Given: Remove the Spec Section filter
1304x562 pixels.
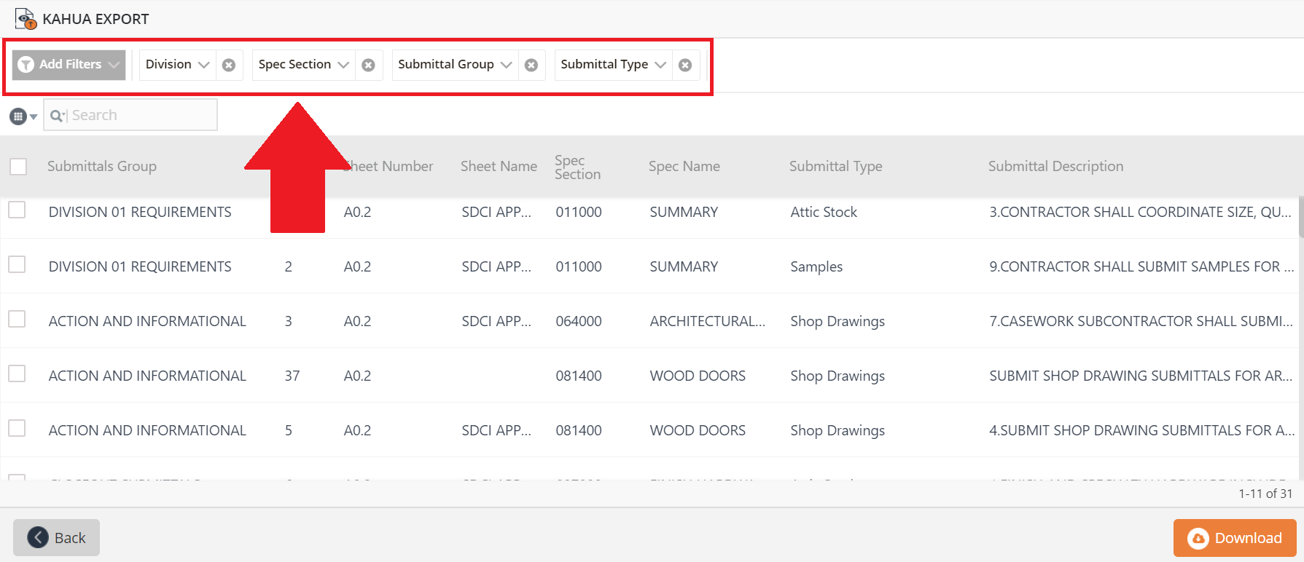Looking at the screenshot, I should click(x=369, y=65).
